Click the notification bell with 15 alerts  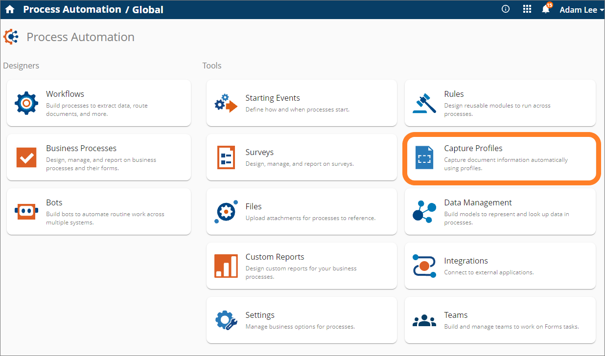pyautogui.click(x=545, y=9)
